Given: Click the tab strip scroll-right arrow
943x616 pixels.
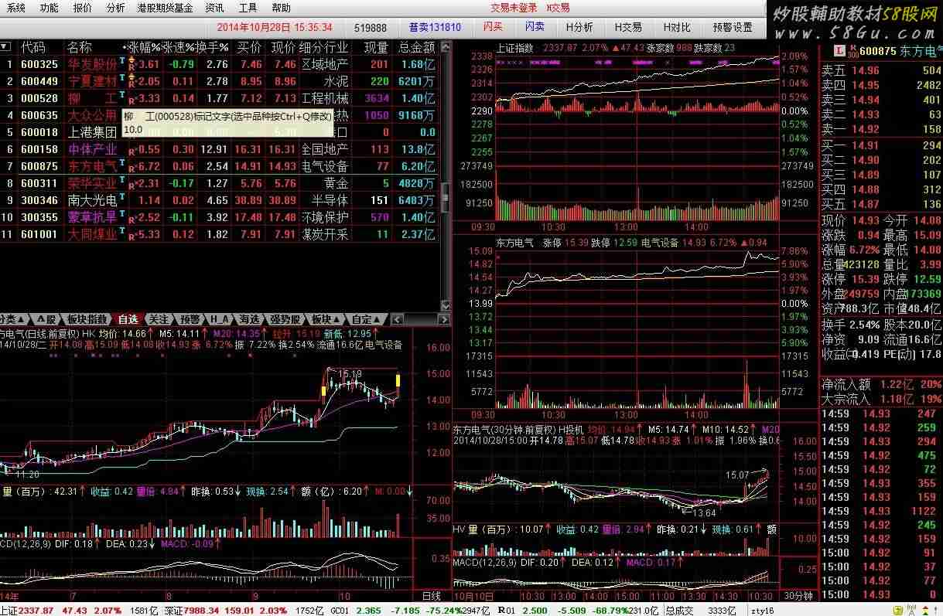Looking at the screenshot, I should [x=445, y=319].
